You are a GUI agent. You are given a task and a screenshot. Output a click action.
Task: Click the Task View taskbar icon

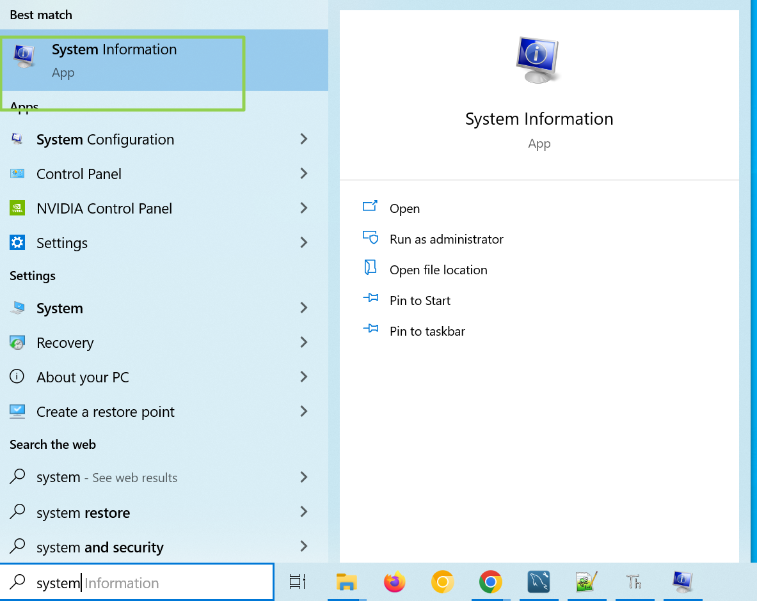click(x=297, y=582)
